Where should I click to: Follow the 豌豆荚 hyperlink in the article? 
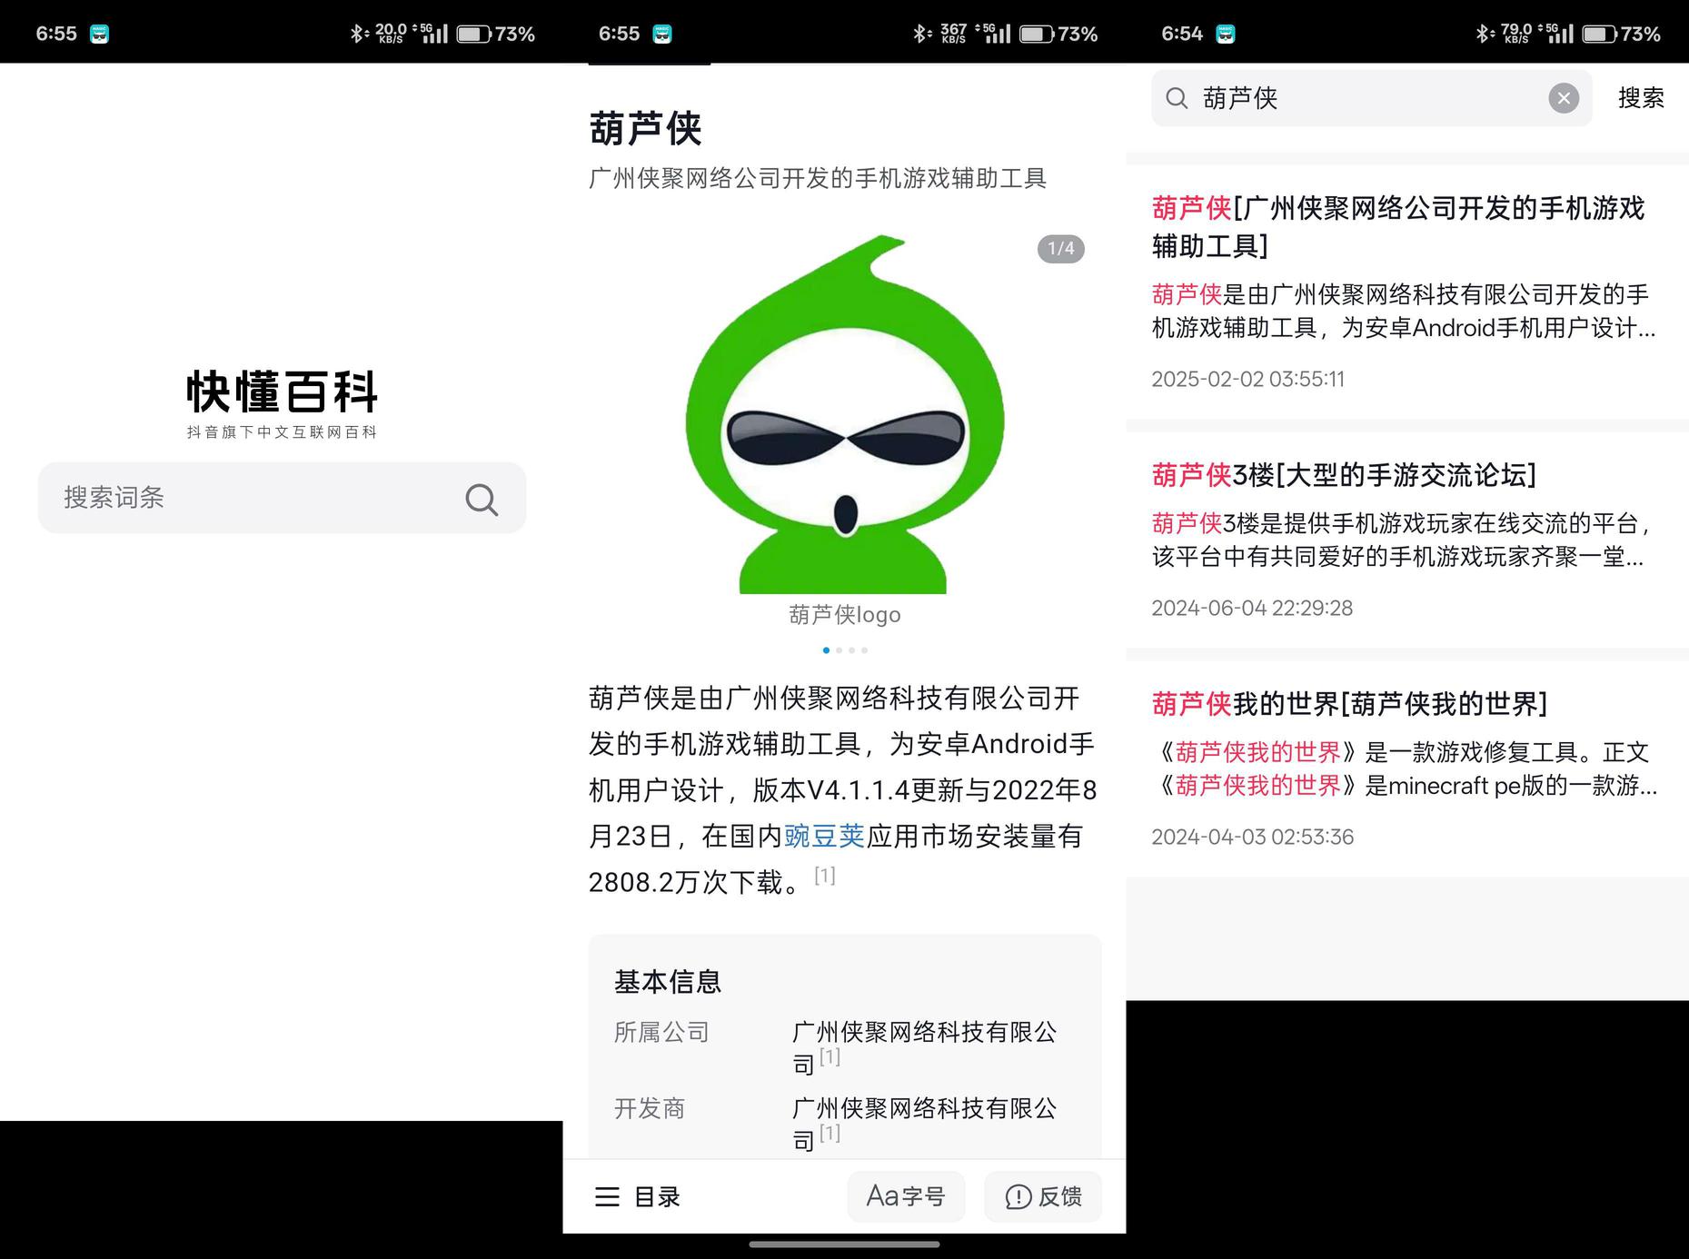824,836
